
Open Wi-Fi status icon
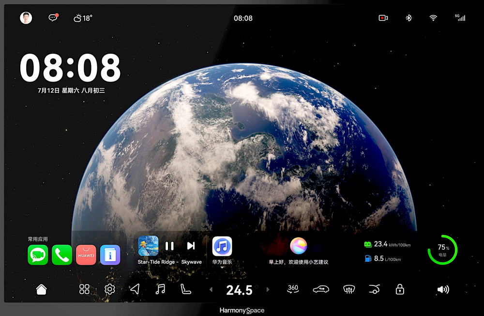[433, 18]
